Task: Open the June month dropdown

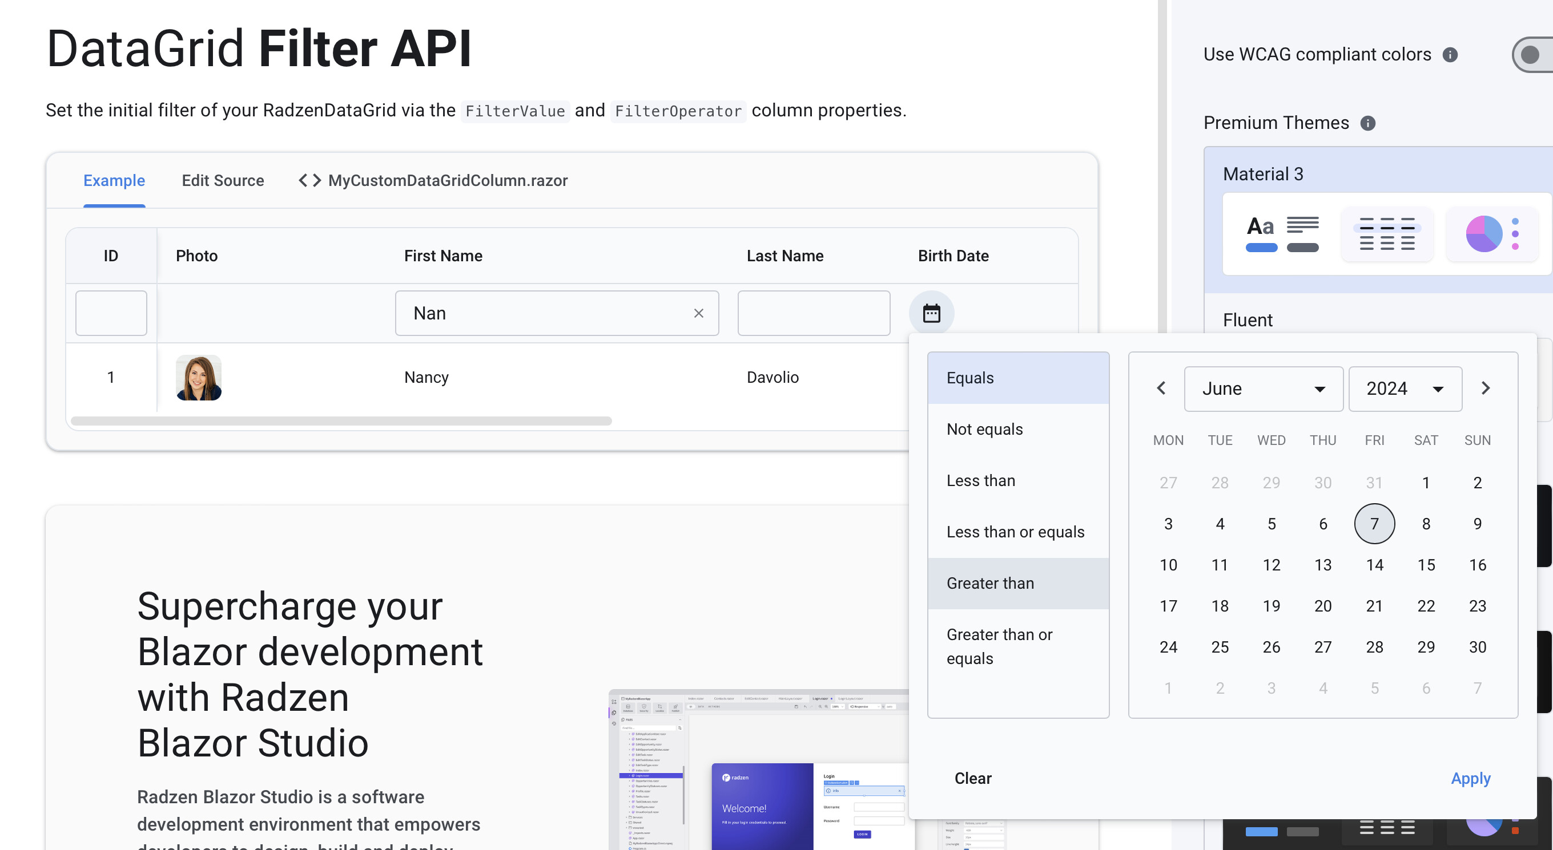Action: click(x=1263, y=388)
